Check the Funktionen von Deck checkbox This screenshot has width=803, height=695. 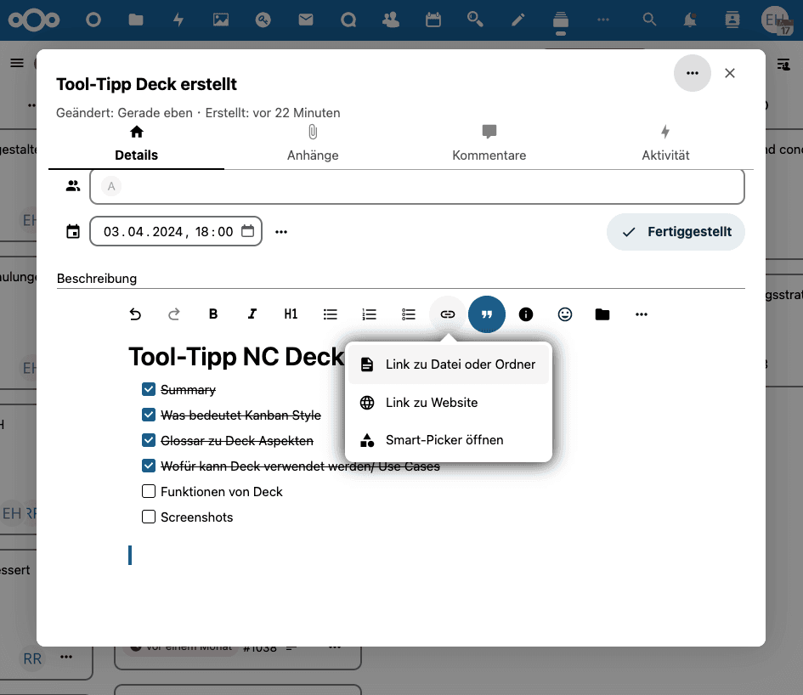149,491
